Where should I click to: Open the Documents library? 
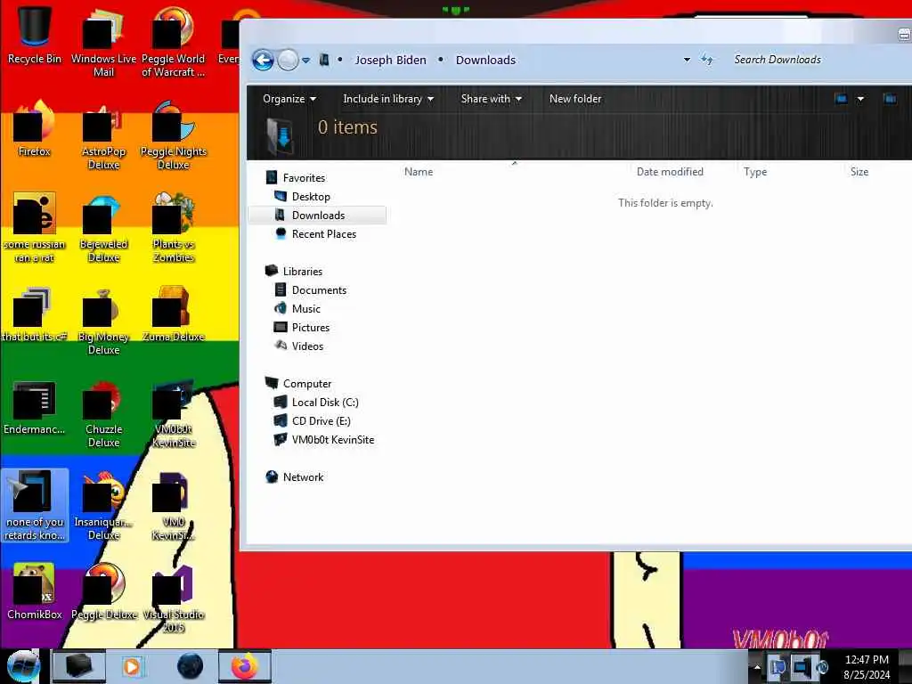pyautogui.click(x=311, y=289)
